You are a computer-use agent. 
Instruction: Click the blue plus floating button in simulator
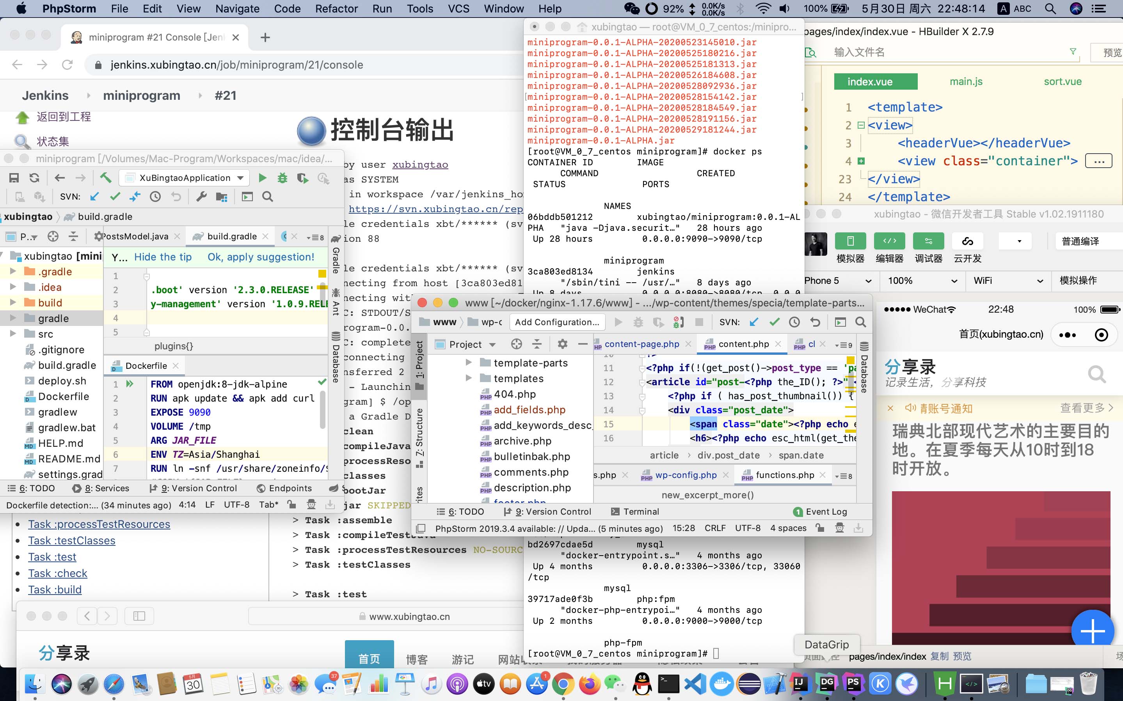click(x=1093, y=630)
